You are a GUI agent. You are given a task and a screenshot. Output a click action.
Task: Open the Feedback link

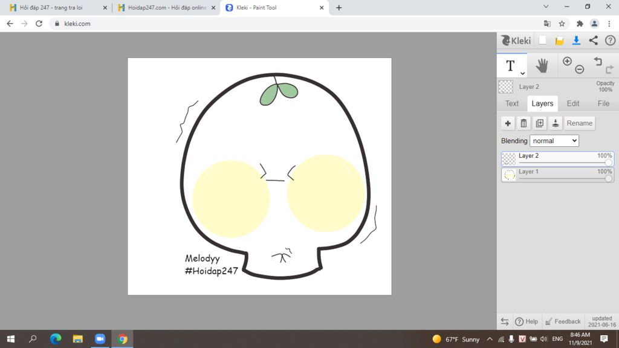563,321
